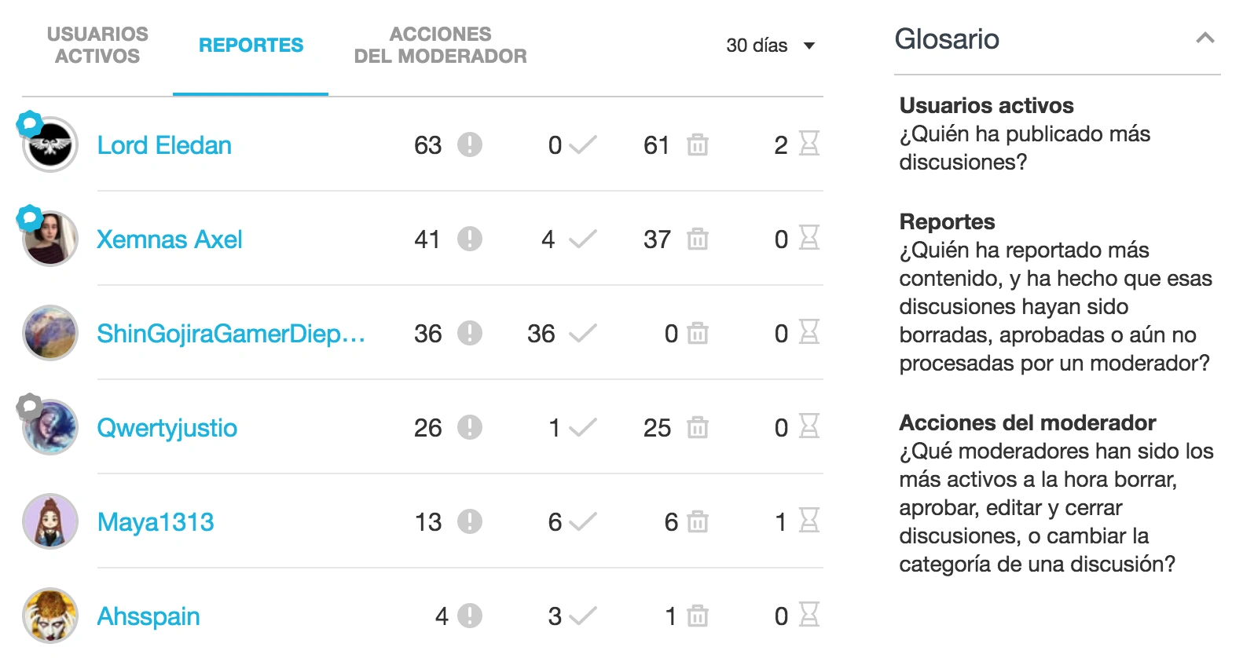This screenshot has height=658, width=1243.
Task: Click the checkmark icon in ShinGojiraGamerDiep's row
Action: point(583,333)
